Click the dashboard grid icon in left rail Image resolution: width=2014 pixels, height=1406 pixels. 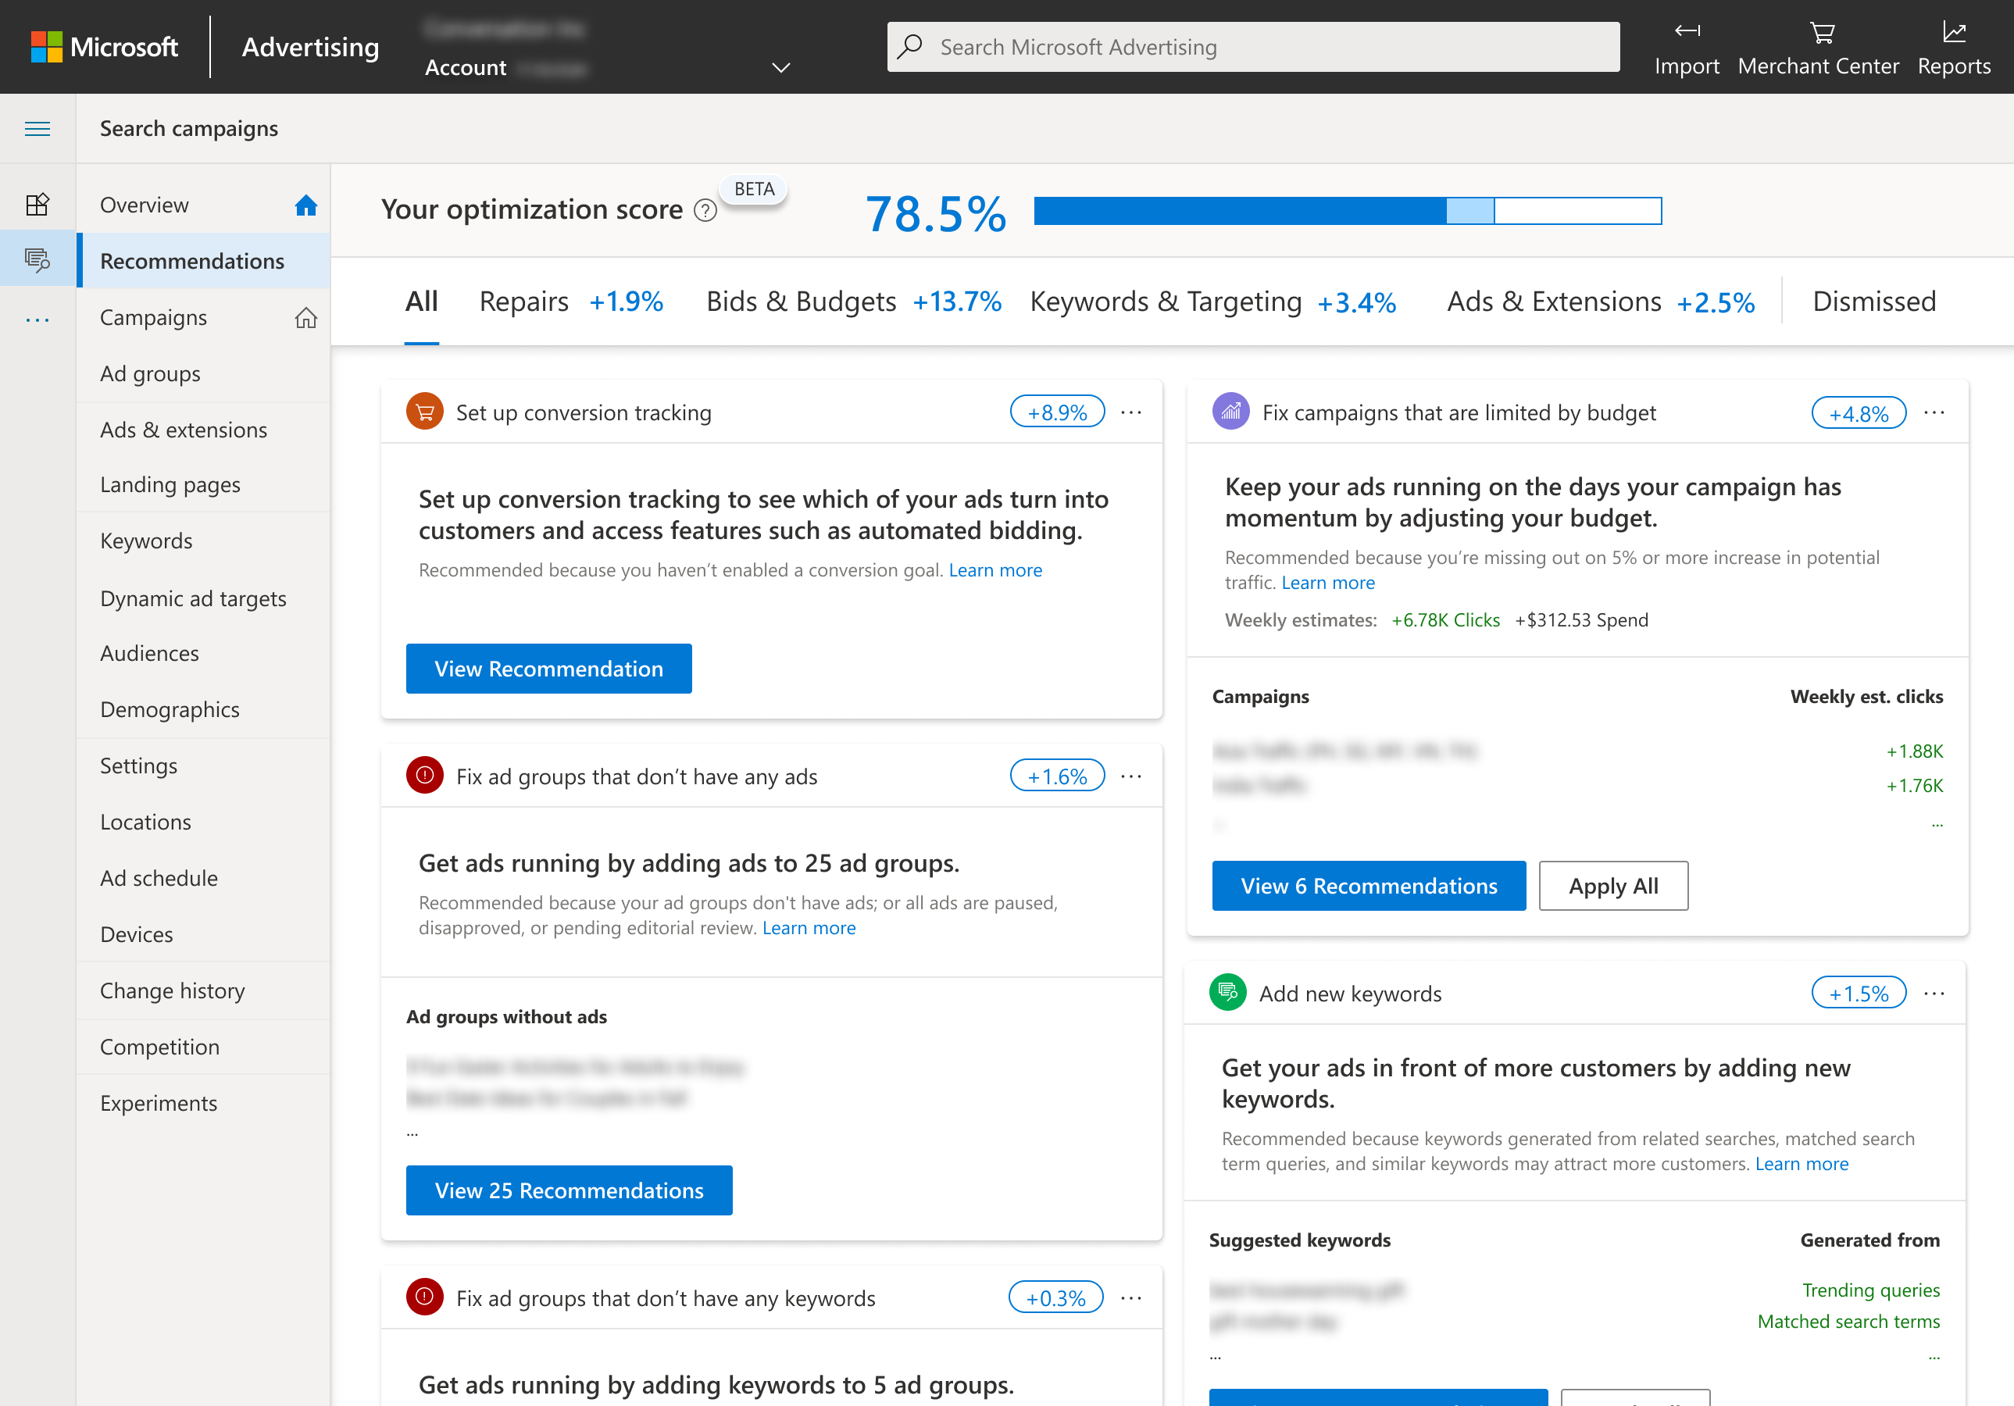tap(37, 205)
